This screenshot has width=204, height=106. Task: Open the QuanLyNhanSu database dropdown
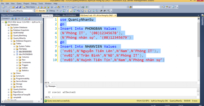pyautogui.click(x=33, y=11)
